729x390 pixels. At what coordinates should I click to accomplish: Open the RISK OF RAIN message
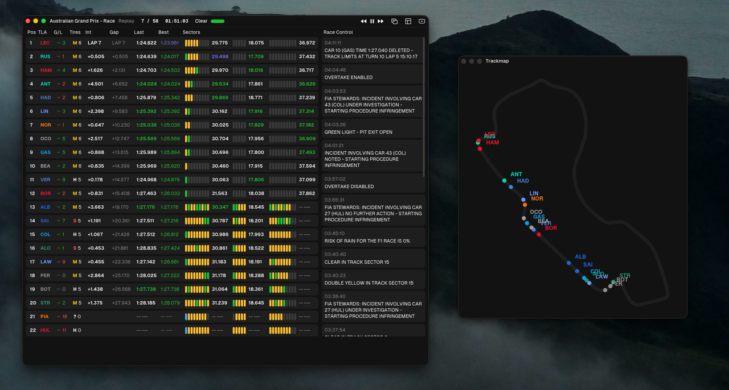tap(373, 238)
